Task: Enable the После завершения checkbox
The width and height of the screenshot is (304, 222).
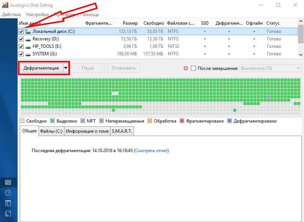Action: [194, 68]
